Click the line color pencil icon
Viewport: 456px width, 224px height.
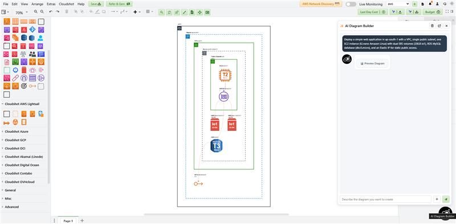coord(97,11)
